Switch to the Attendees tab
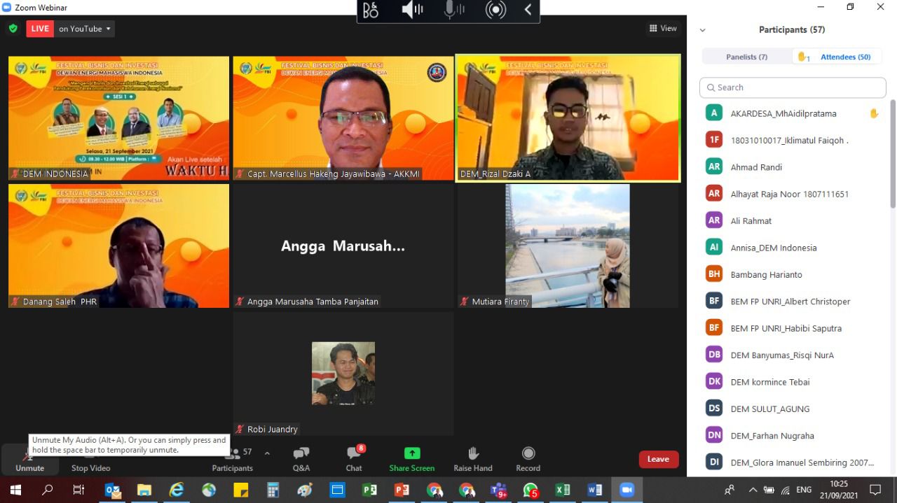 pyautogui.click(x=841, y=56)
